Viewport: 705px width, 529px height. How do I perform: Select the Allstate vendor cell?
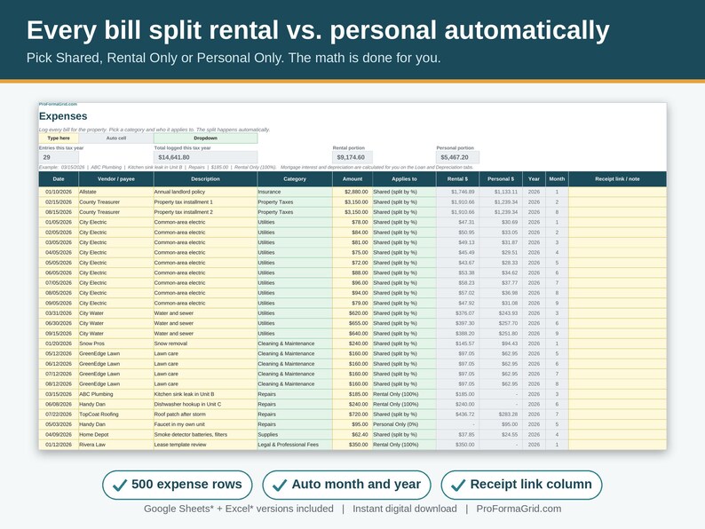pos(116,192)
